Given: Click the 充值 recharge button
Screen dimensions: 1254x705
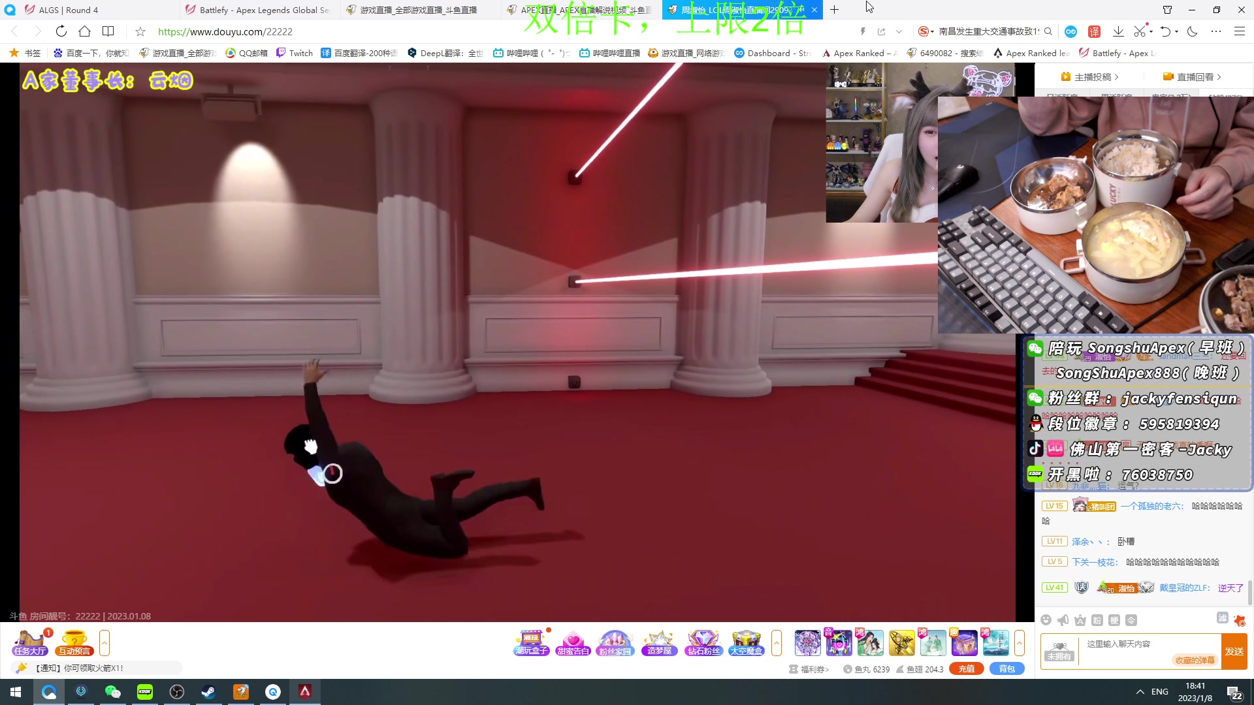Looking at the screenshot, I should click(966, 668).
